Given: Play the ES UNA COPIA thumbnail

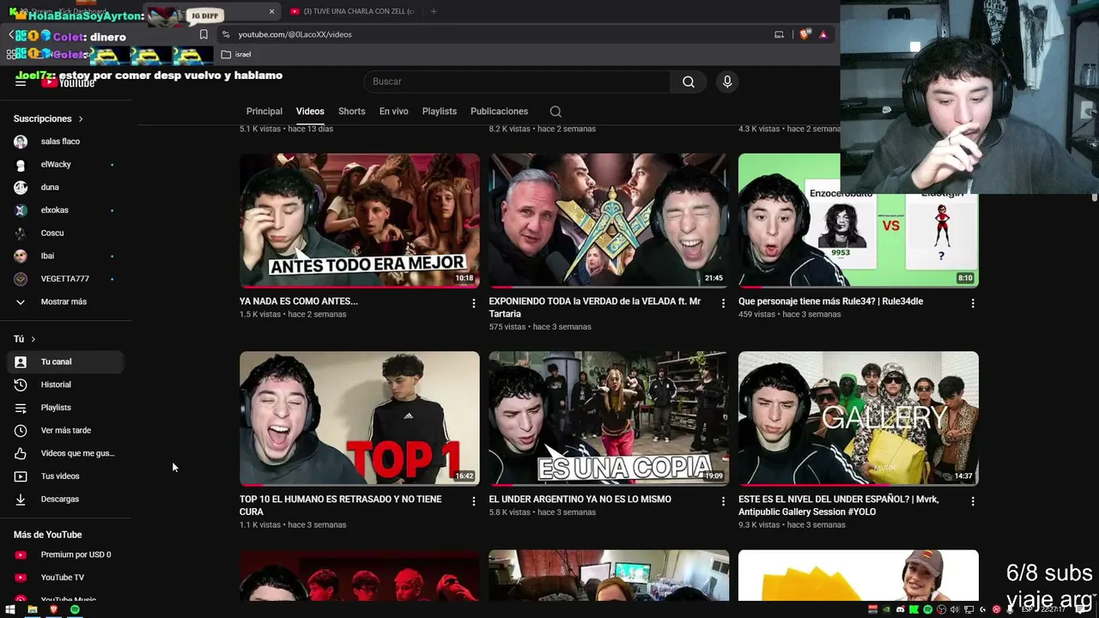Looking at the screenshot, I should [x=609, y=418].
